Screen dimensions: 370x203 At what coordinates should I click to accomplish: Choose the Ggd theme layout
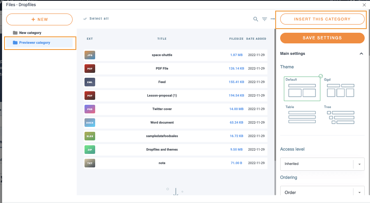[x=339, y=88]
